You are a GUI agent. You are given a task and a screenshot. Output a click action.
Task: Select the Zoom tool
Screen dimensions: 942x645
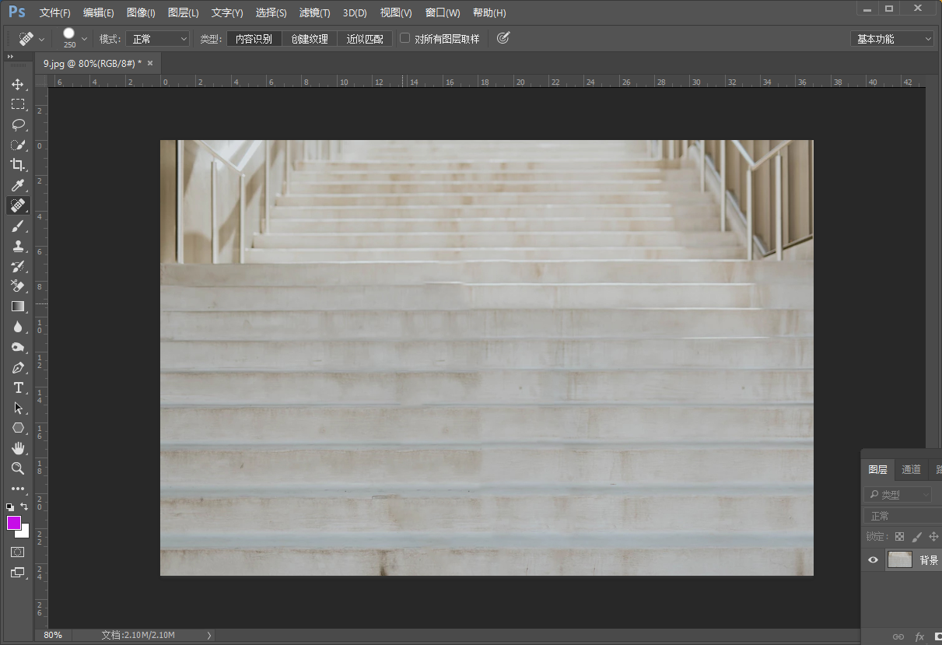[18, 468]
